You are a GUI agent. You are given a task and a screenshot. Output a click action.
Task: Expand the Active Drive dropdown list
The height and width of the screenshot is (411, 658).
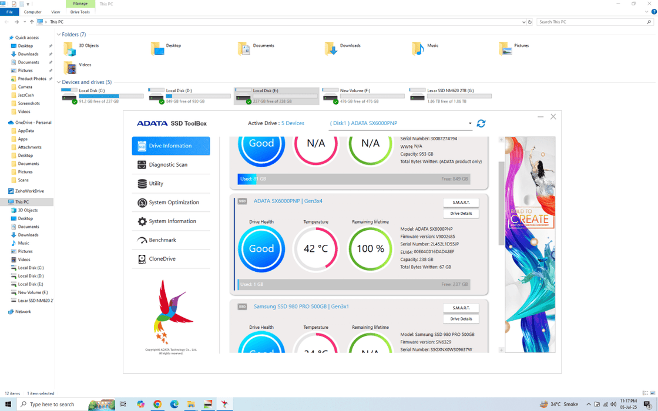(x=469, y=123)
